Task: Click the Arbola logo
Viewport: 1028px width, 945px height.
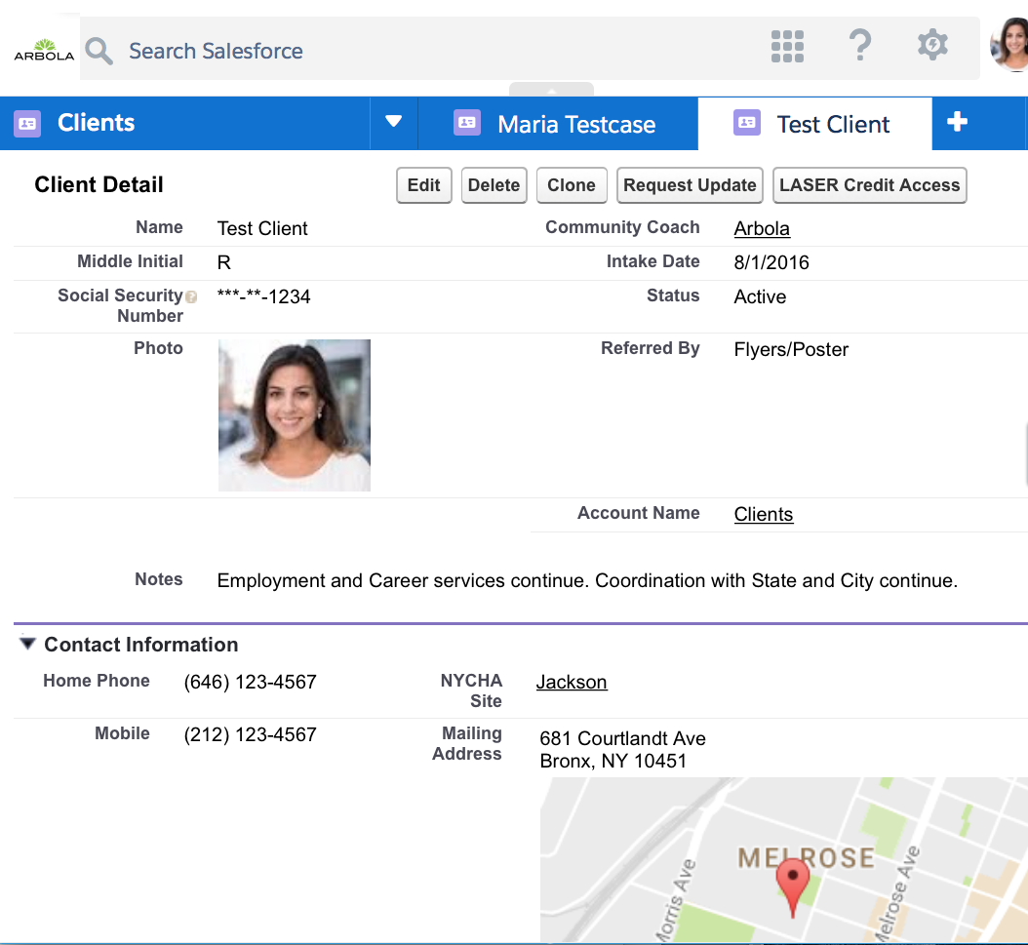Action: [44, 50]
